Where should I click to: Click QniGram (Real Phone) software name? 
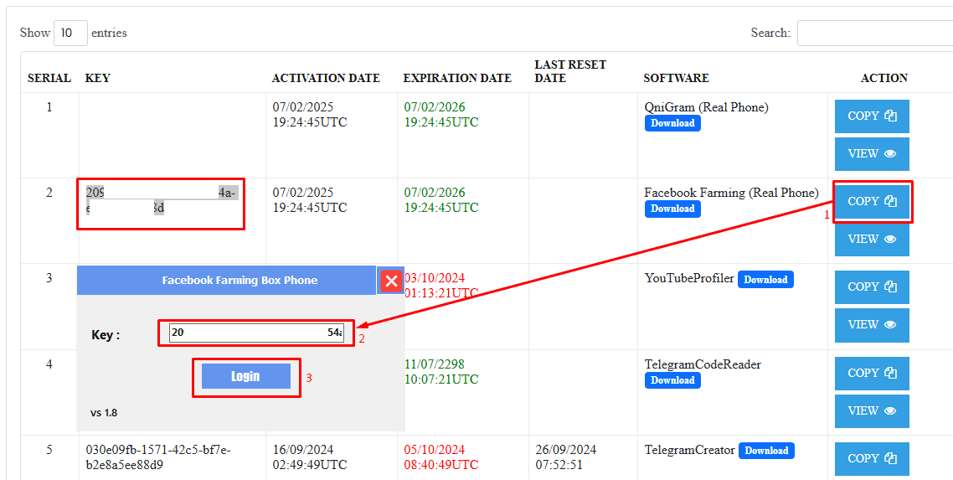point(706,107)
